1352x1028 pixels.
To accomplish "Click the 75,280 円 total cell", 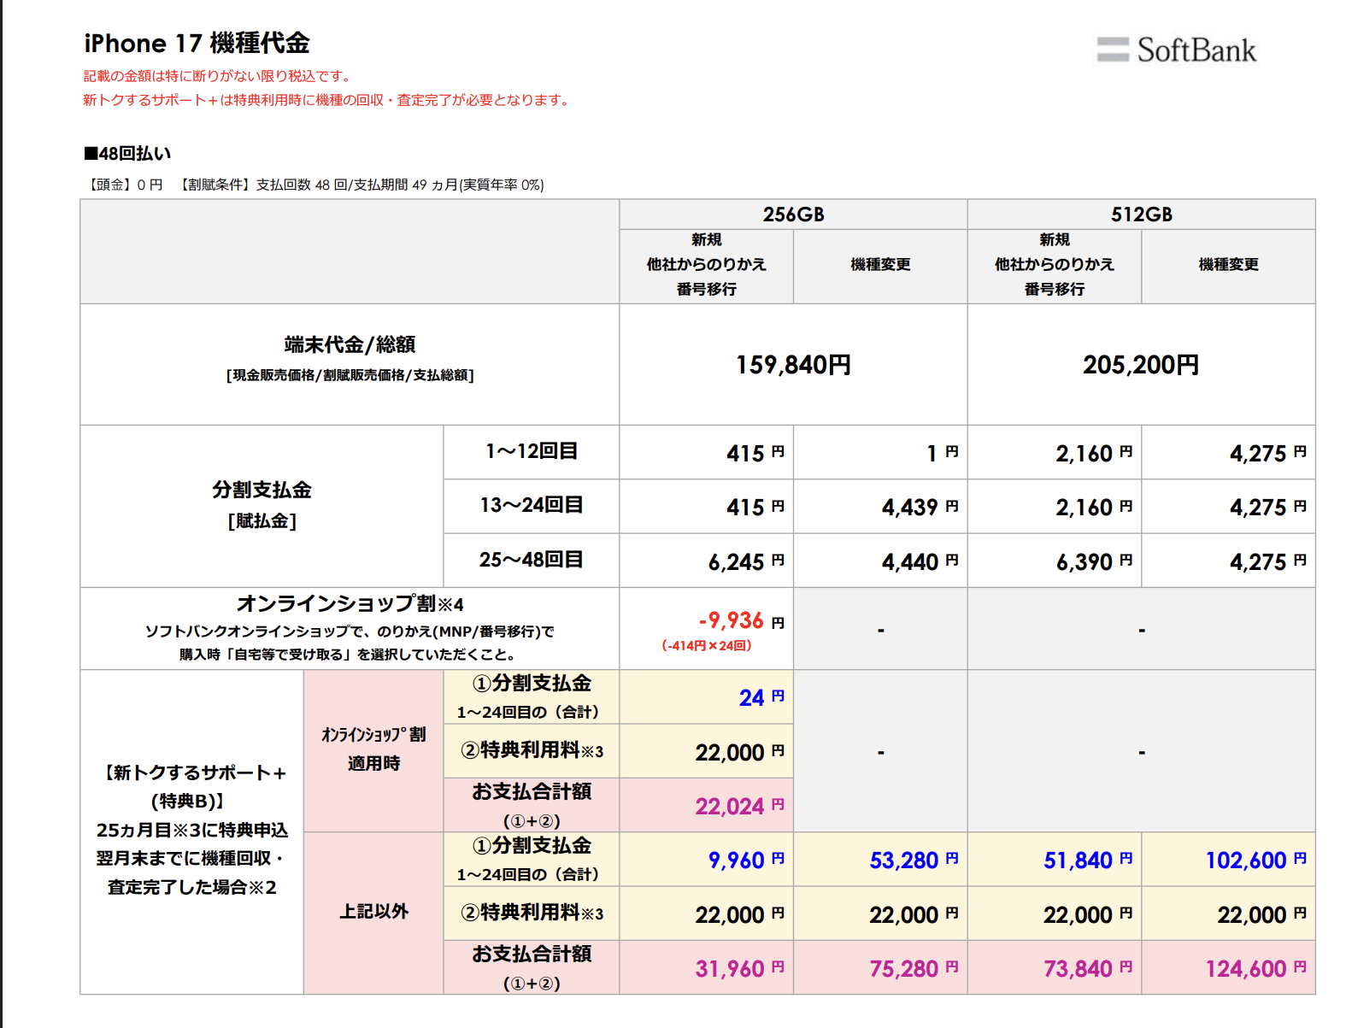I will 880,968.
